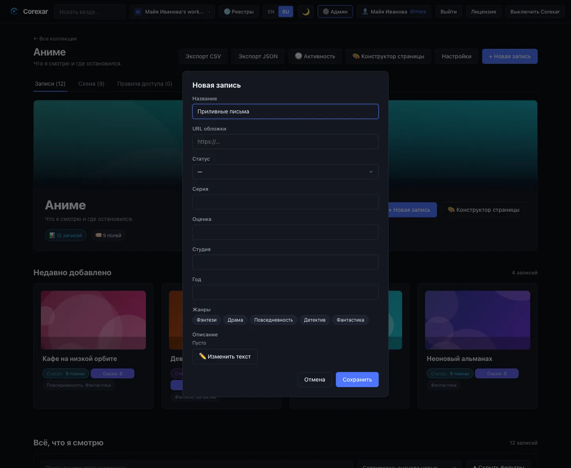The image size is (571, 468).
Task: Click the Повседневность, Фантастика tag on Кафе card
Action: (x=79, y=385)
